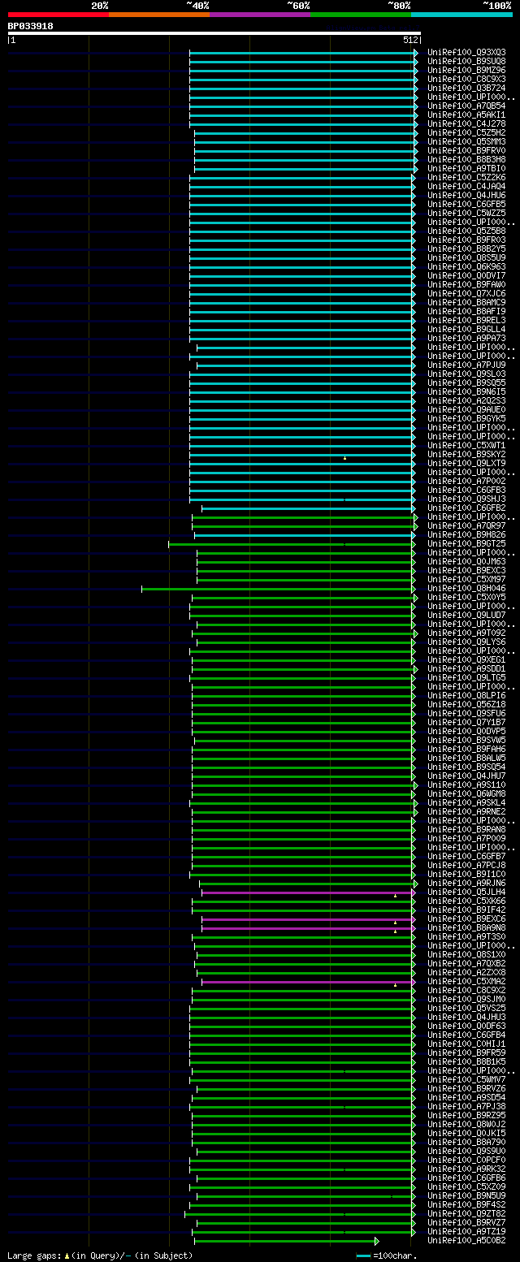Select subject label UniRef100_A7PCJ8

coord(466,865)
